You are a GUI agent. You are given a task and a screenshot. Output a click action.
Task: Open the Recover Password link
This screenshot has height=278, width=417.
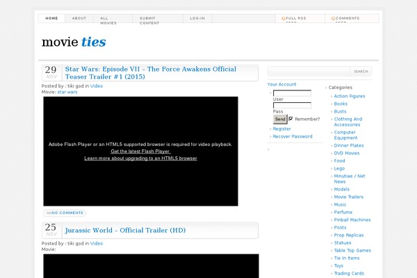tap(293, 136)
